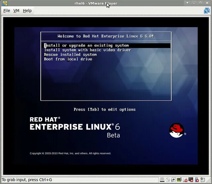Open the VM menu
This screenshot has width=212, height=184.
(x=16, y=11)
